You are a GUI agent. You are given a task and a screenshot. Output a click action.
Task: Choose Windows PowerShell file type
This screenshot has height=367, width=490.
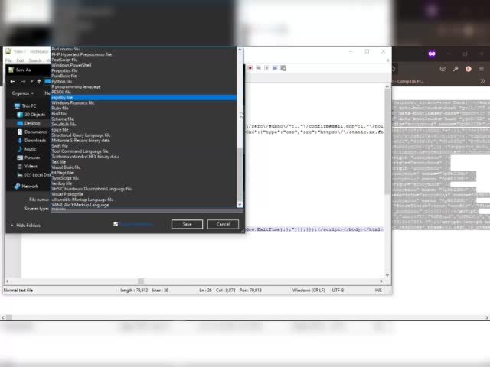point(143,65)
